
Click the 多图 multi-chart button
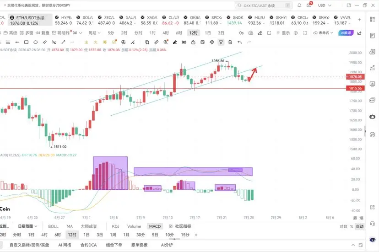[x=27, y=33]
